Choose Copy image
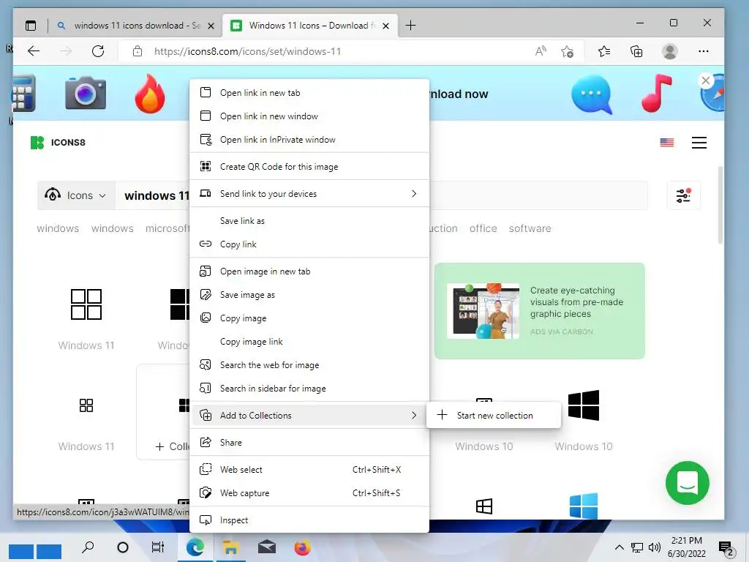The width and height of the screenshot is (749, 562). click(x=309, y=318)
